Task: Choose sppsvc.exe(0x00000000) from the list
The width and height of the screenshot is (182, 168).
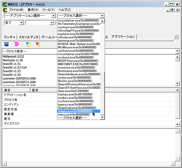Action: click(79, 104)
